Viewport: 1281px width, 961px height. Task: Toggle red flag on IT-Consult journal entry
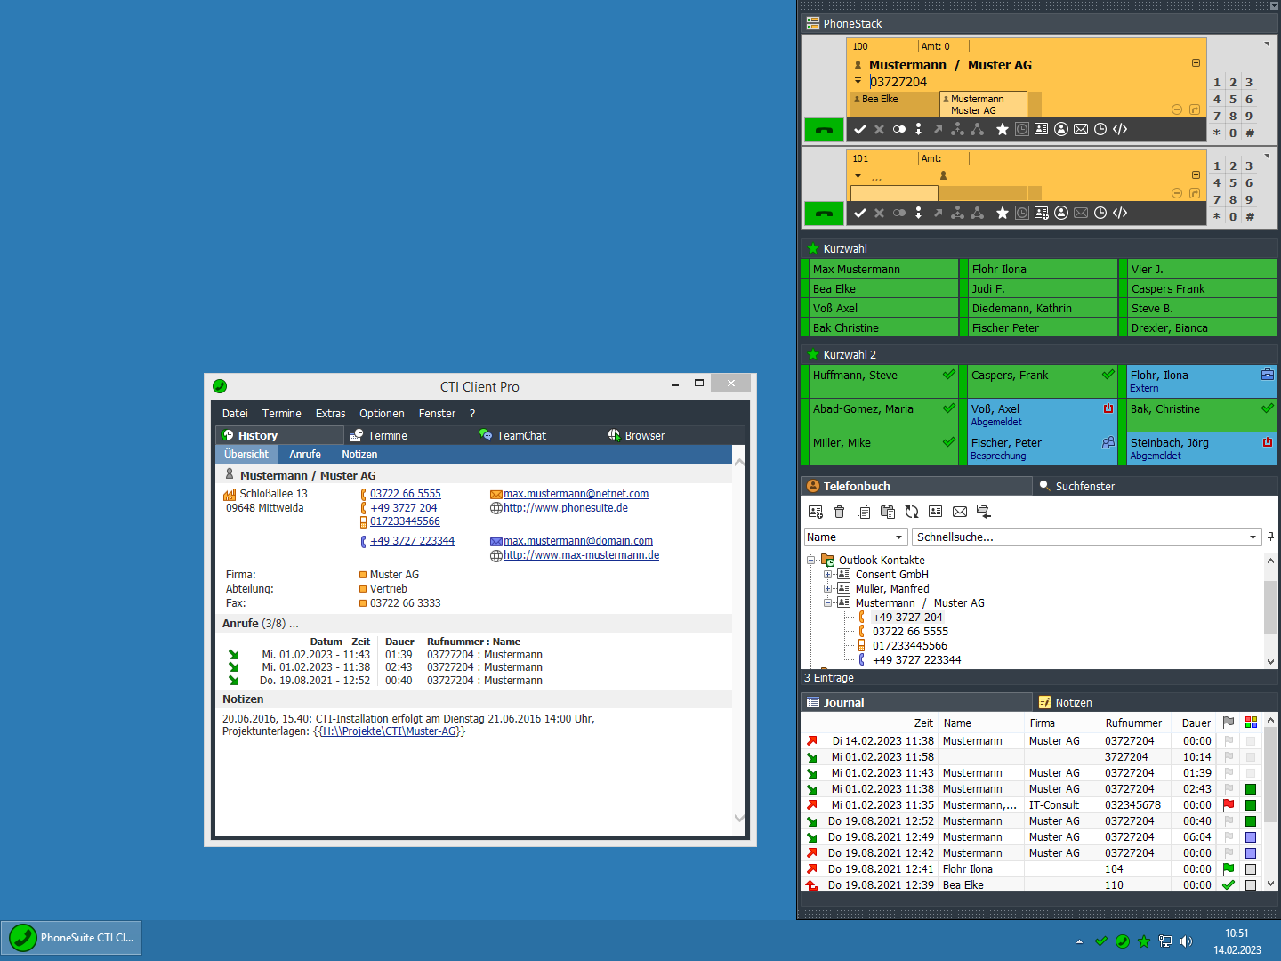(1229, 805)
